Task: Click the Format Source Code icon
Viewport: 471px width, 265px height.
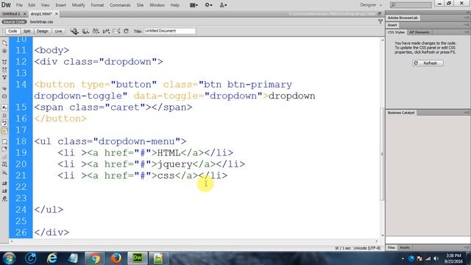Action: [4, 199]
